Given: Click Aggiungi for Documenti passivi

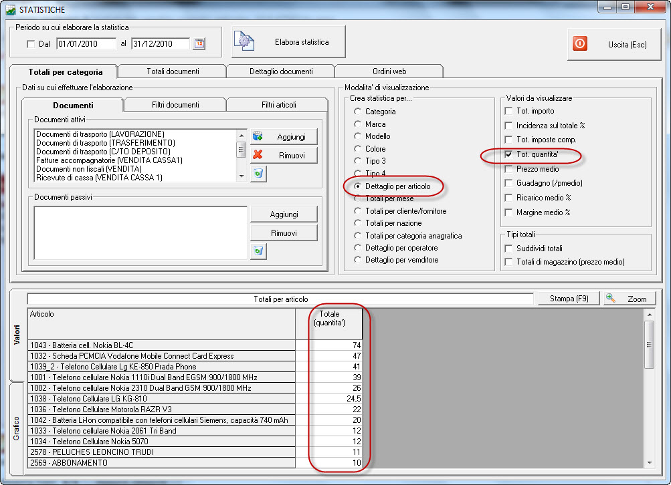Looking at the screenshot, I should [x=284, y=214].
